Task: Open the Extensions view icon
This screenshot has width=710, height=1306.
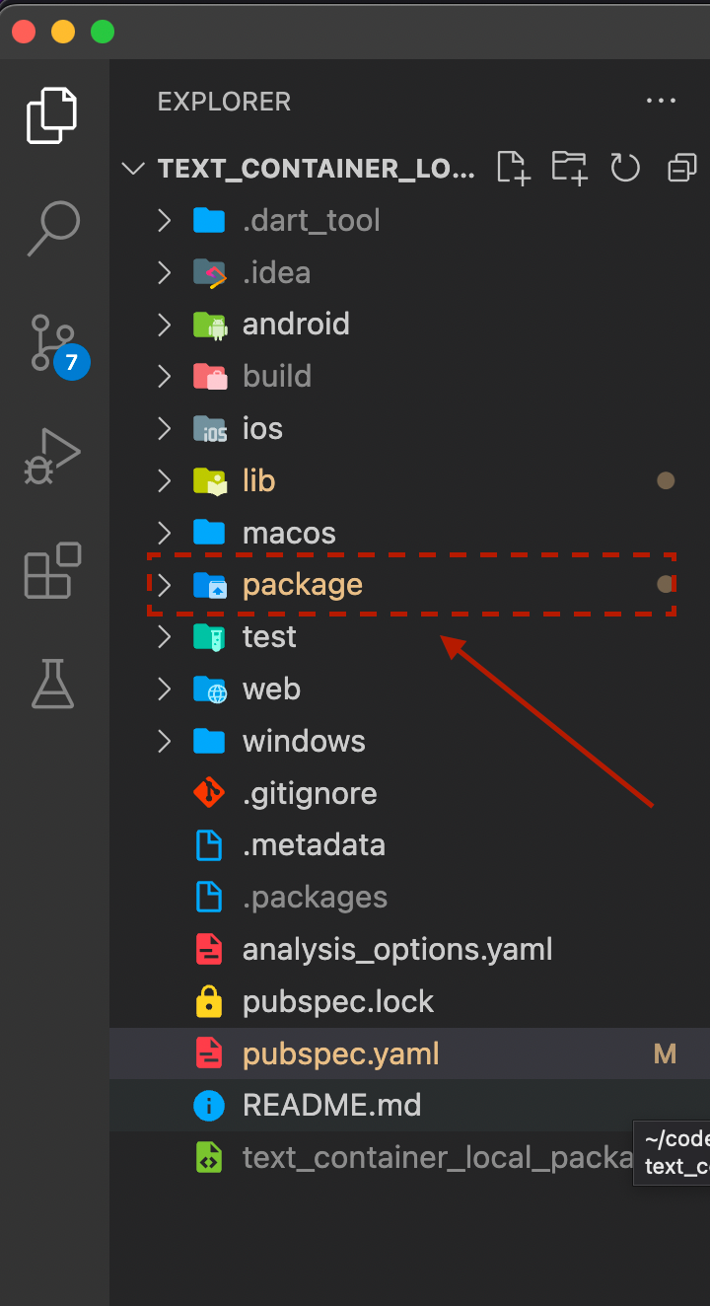Action: click(x=52, y=570)
